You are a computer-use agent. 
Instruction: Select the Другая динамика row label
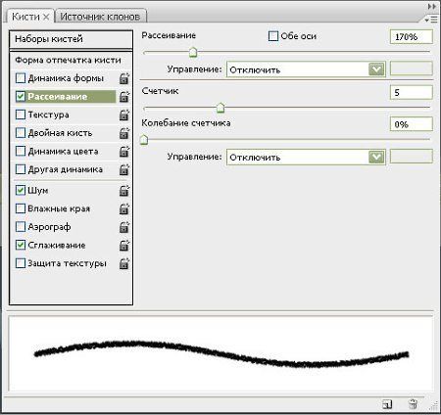66,169
